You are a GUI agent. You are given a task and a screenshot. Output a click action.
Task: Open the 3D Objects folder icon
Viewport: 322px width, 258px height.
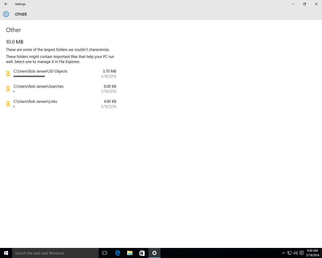(x=8, y=74)
